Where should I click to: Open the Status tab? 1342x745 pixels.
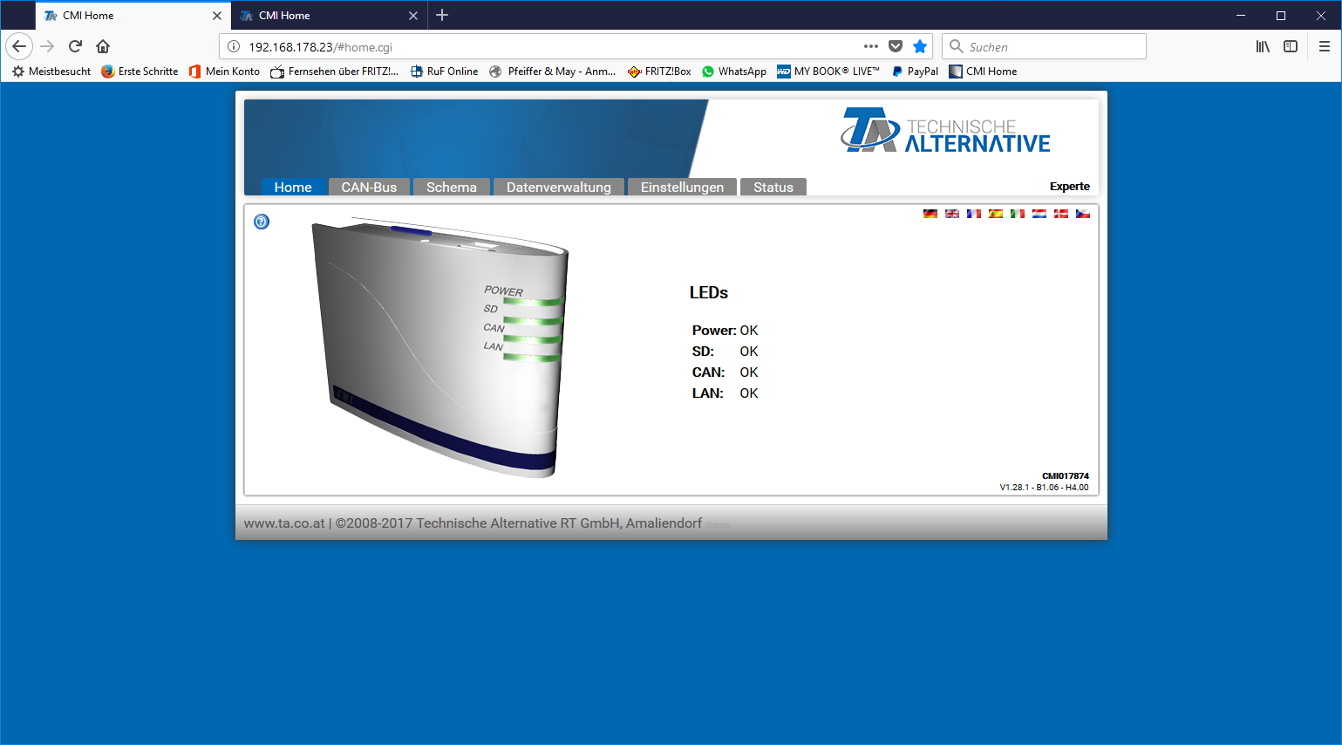(773, 188)
